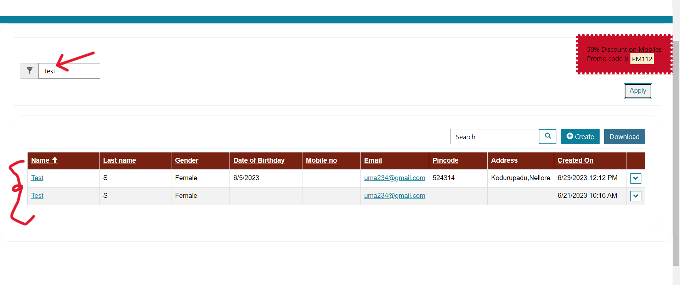Sort by the Pincode column header
The width and height of the screenshot is (680, 285).
pyautogui.click(x=445, y=161)
